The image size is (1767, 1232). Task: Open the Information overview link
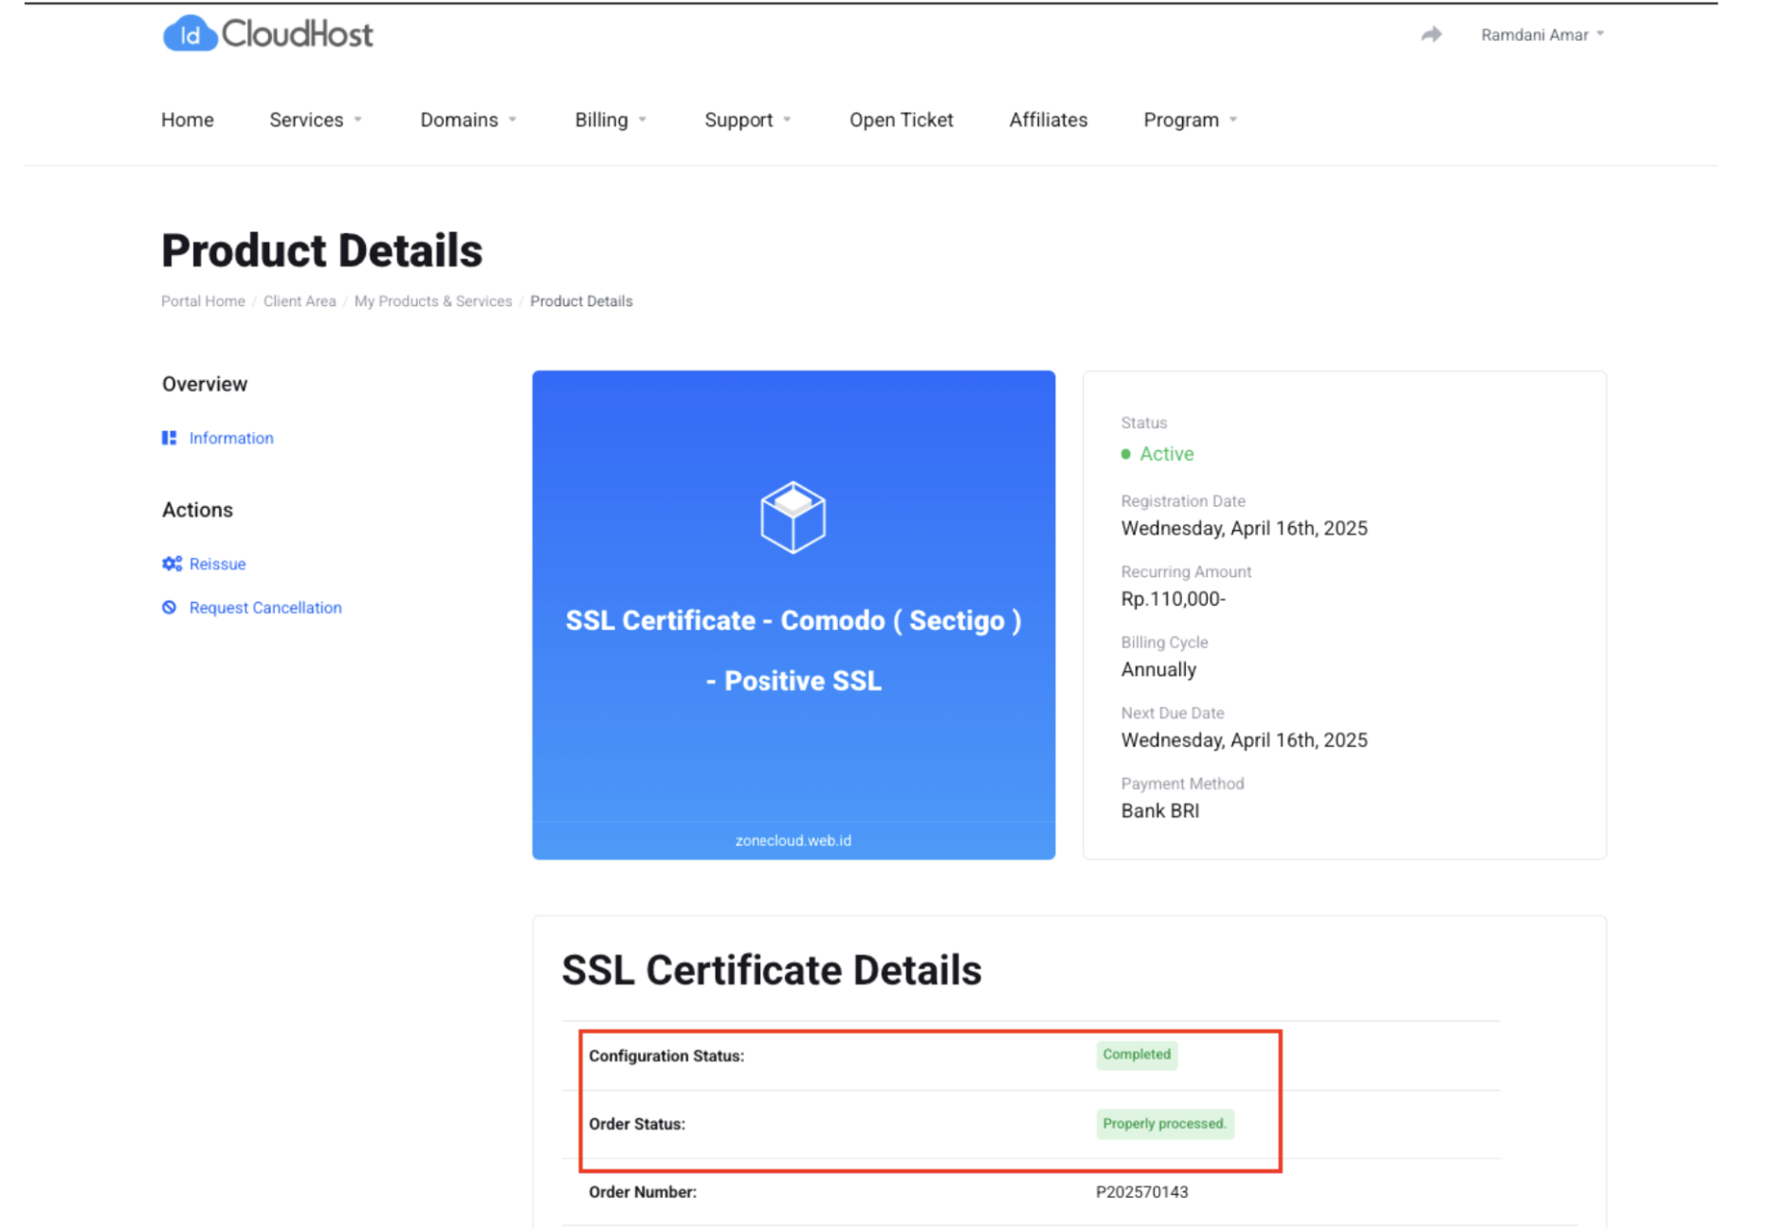[231, 438]
